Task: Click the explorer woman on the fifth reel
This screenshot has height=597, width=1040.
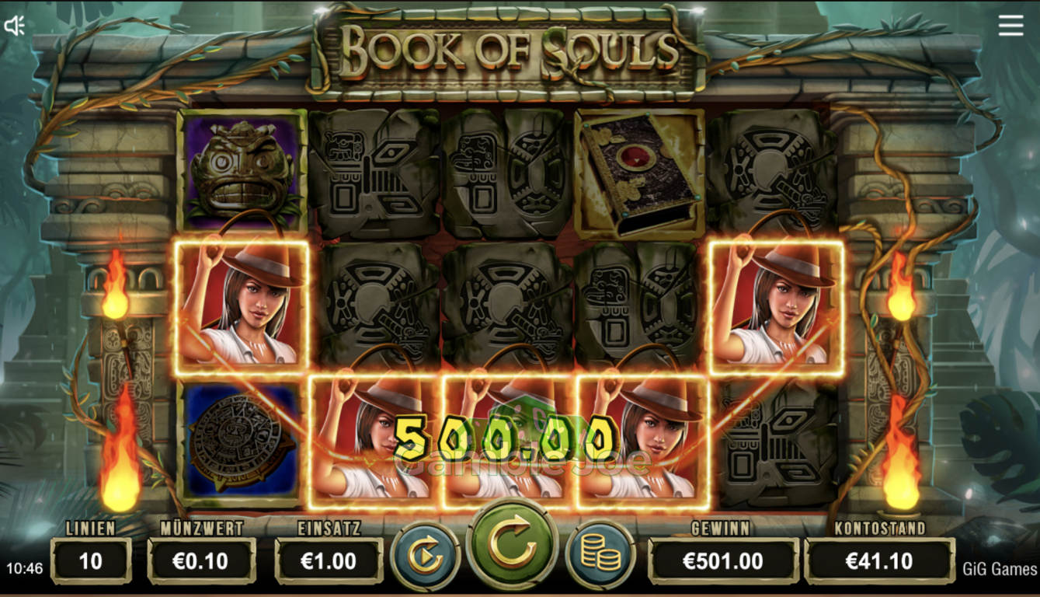Action: coord(776,304)
